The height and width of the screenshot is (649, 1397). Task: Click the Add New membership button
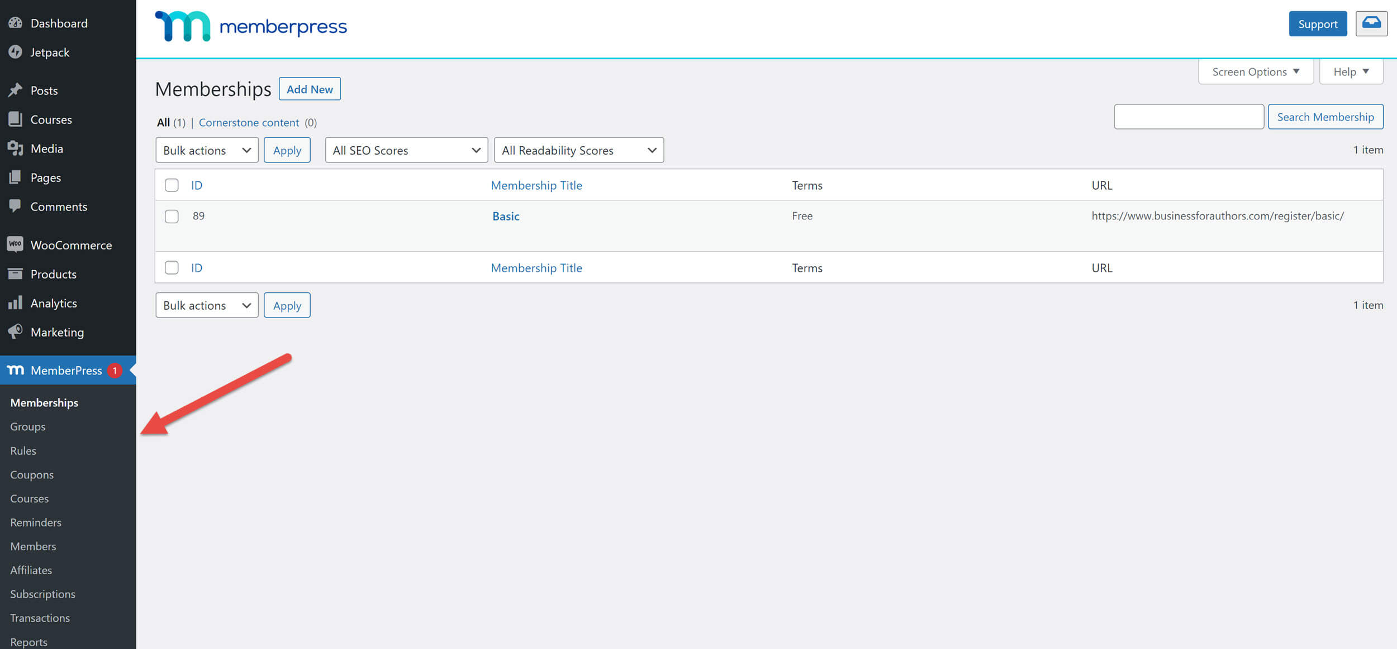click(x=310, y=89)
